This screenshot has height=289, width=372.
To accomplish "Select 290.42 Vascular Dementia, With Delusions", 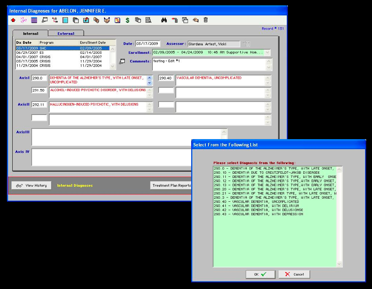I will tap(275, 210).
